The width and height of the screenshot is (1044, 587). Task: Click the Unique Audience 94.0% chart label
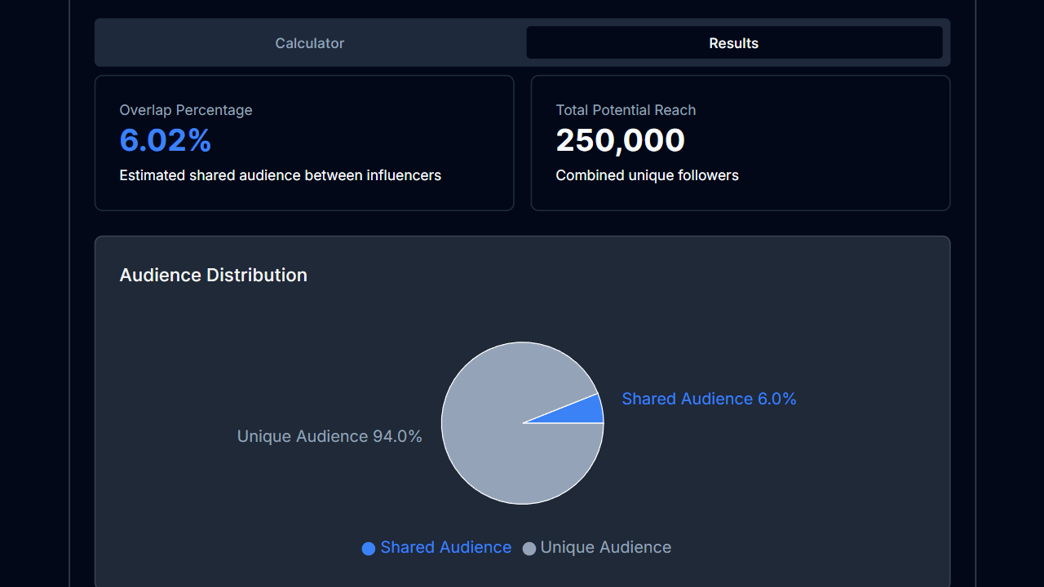pyautogui.click(x=330, y=436)
